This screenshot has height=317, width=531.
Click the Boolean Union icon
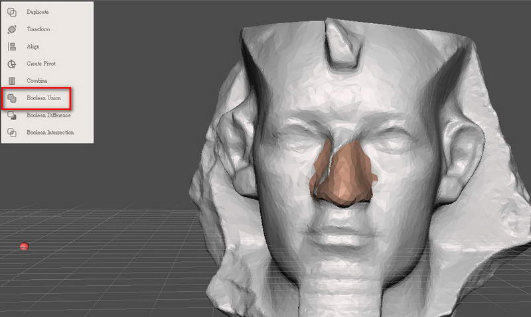(12, 98)
